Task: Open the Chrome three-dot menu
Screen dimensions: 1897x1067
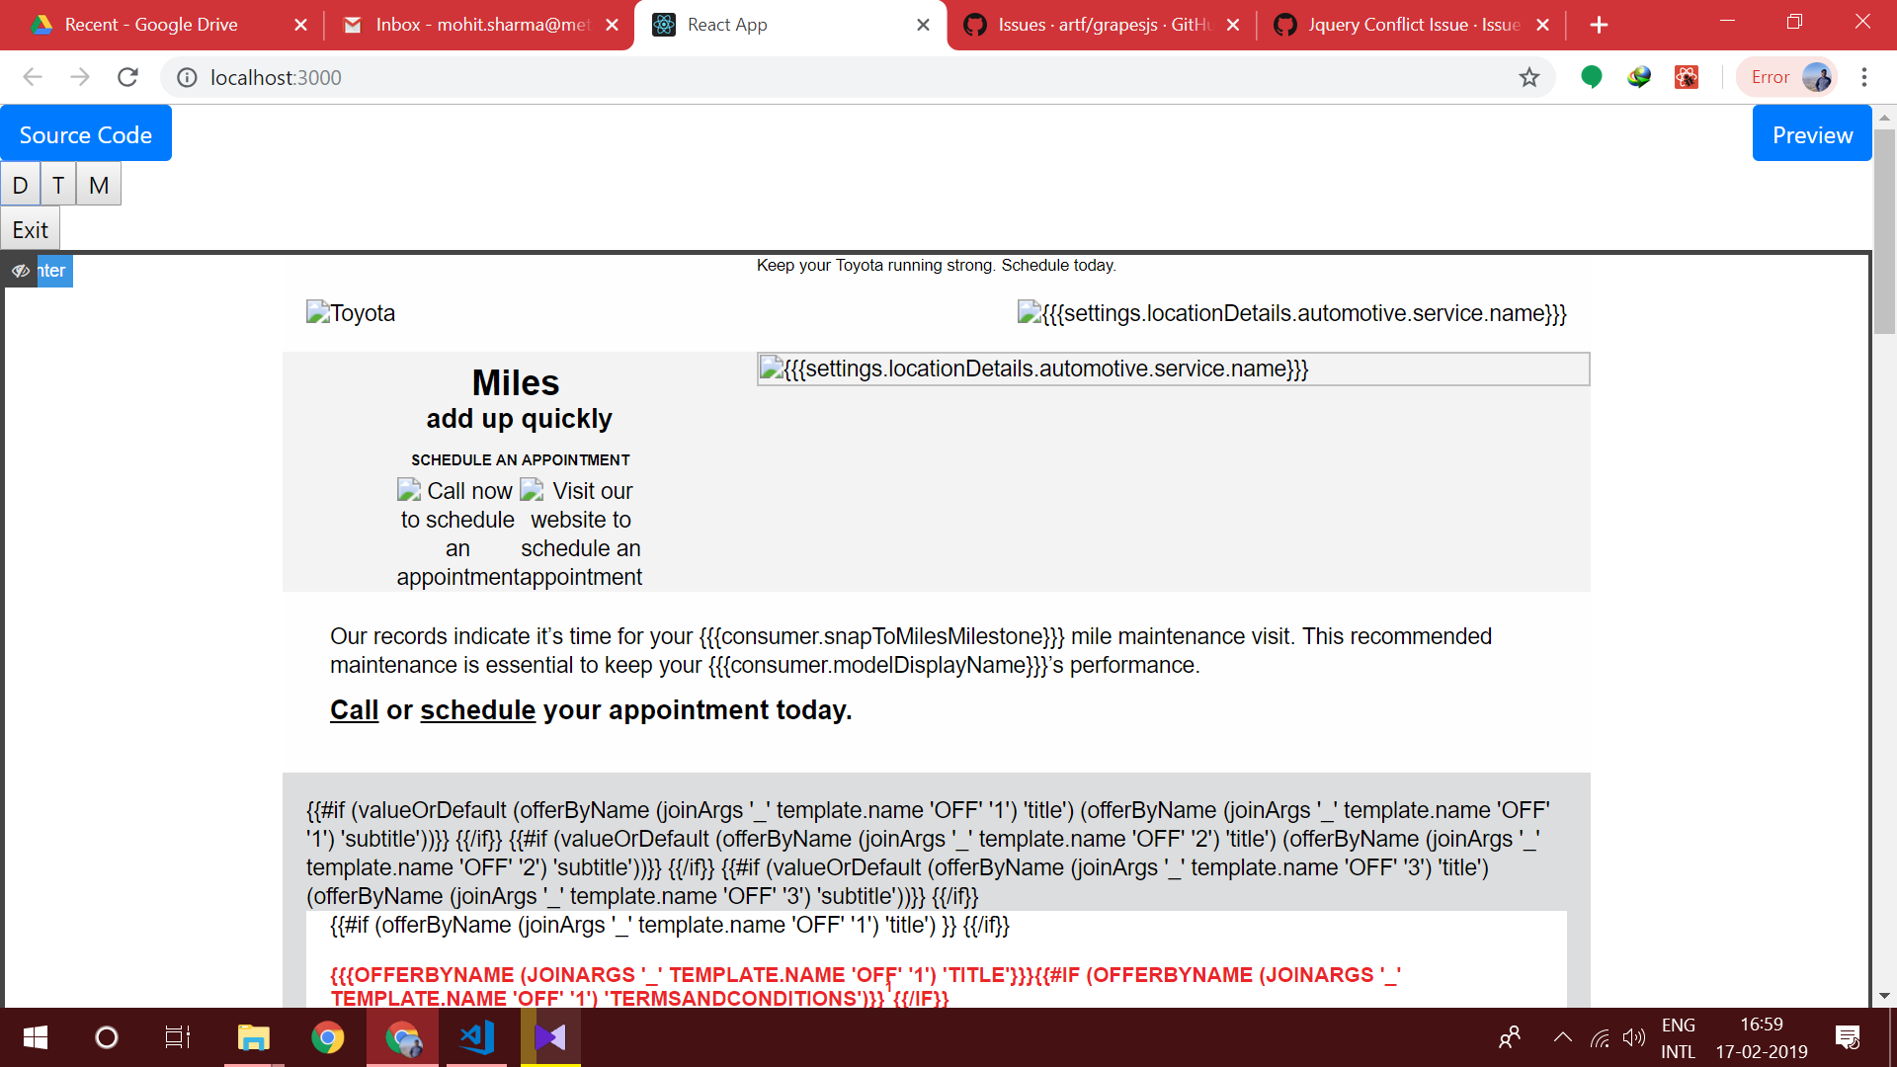Action: (x=1863, y=77)
